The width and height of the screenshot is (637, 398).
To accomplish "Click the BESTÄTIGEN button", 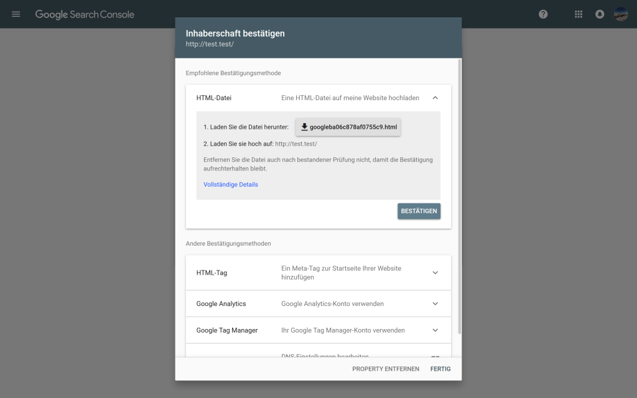I will 419,211.
